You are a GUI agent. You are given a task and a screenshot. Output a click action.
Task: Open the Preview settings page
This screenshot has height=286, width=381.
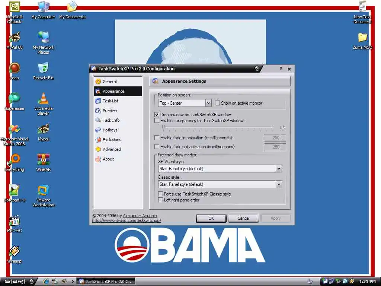[x=118, y=111]
